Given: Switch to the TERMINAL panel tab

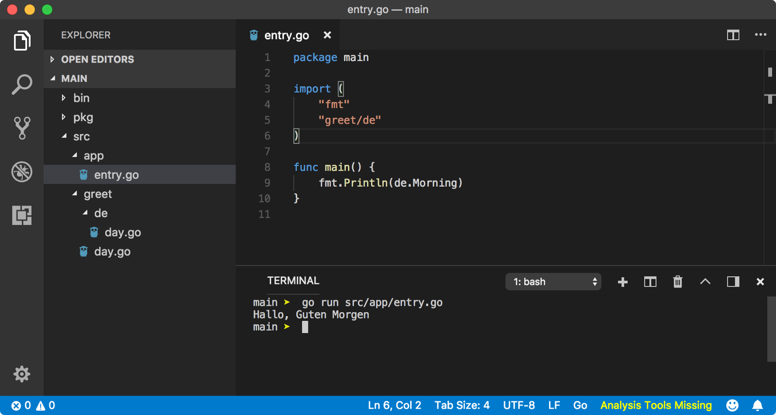Looking at the screenshot, I should pyautogui.click(x=293, y=281).
